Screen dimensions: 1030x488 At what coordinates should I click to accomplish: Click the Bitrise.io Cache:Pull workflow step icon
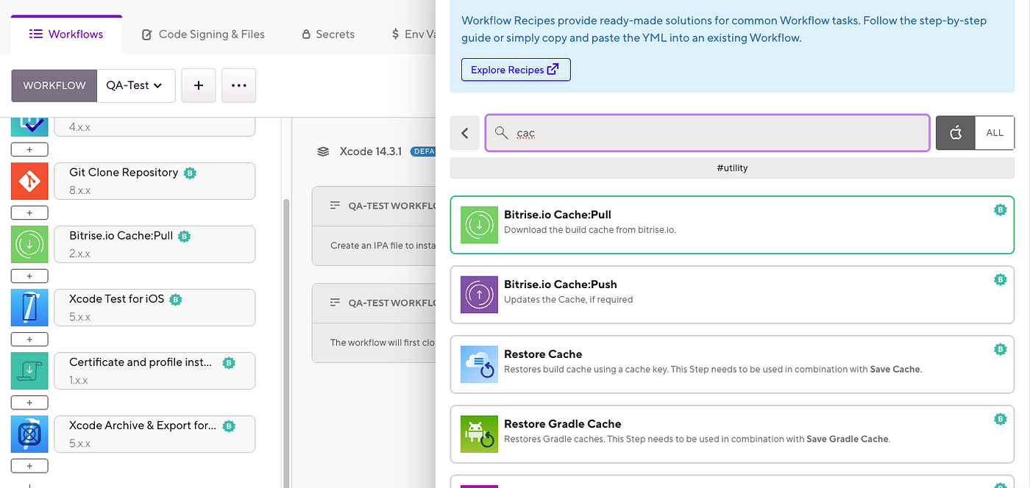point(29,244)
